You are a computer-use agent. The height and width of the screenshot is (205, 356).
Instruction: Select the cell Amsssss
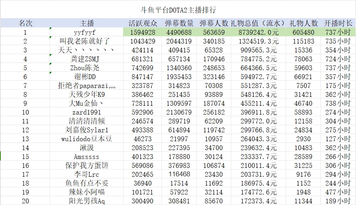[x=86, y=157]
